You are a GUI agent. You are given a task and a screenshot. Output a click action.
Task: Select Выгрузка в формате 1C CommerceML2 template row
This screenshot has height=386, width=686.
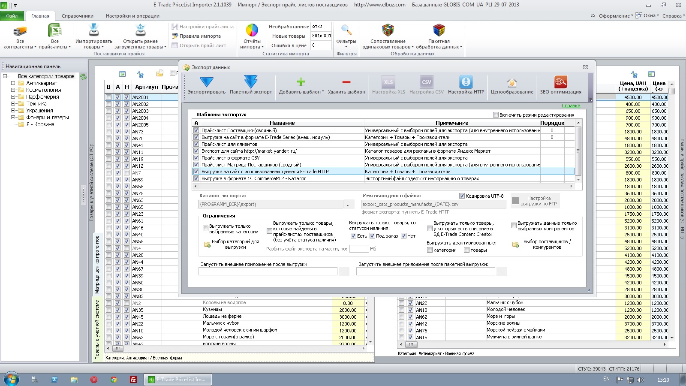coord(383,178)
